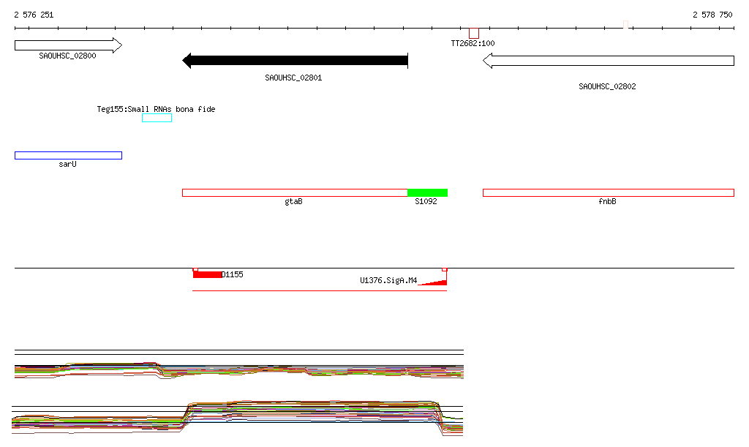The width and height of the screenshot is (749, 447).
Task: Click the faint pink marker on ruler
Action: [x=625, y=24]
